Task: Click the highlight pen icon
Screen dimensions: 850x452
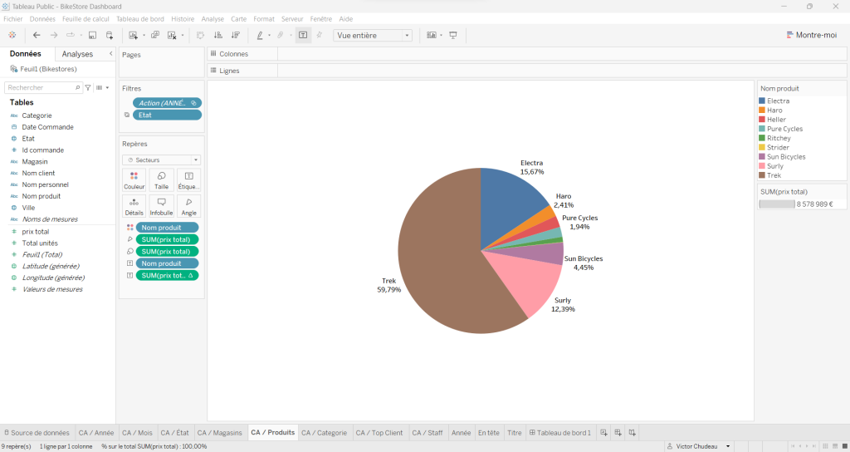Action: (x=260, y=35)
